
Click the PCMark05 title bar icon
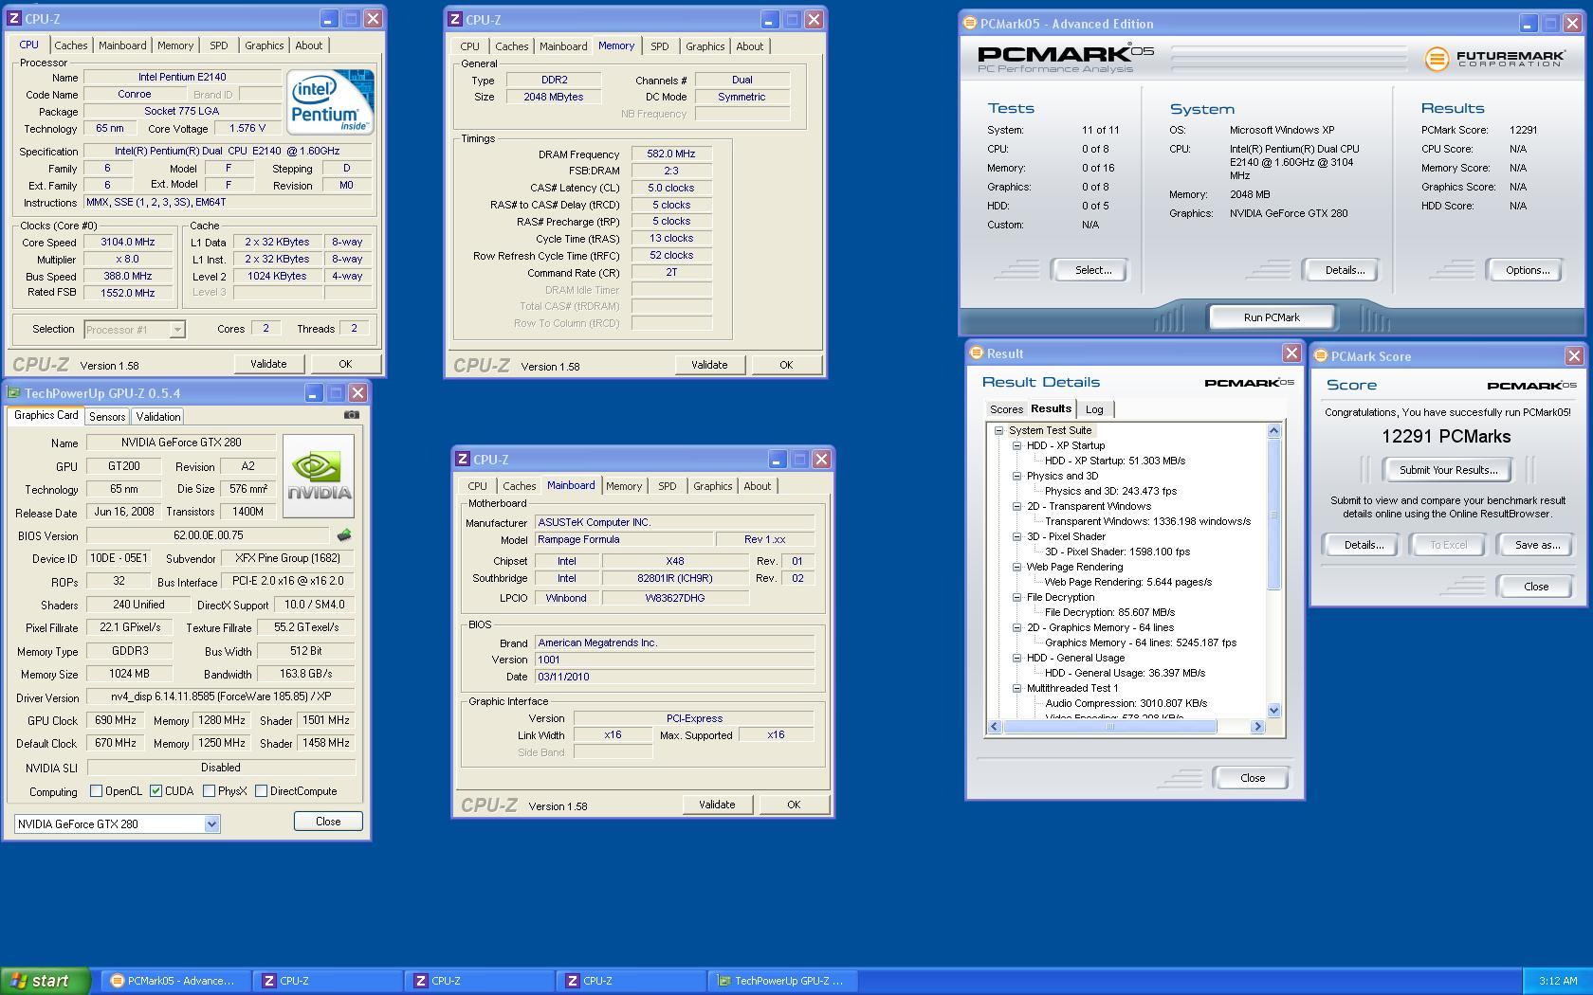[970, 24]
